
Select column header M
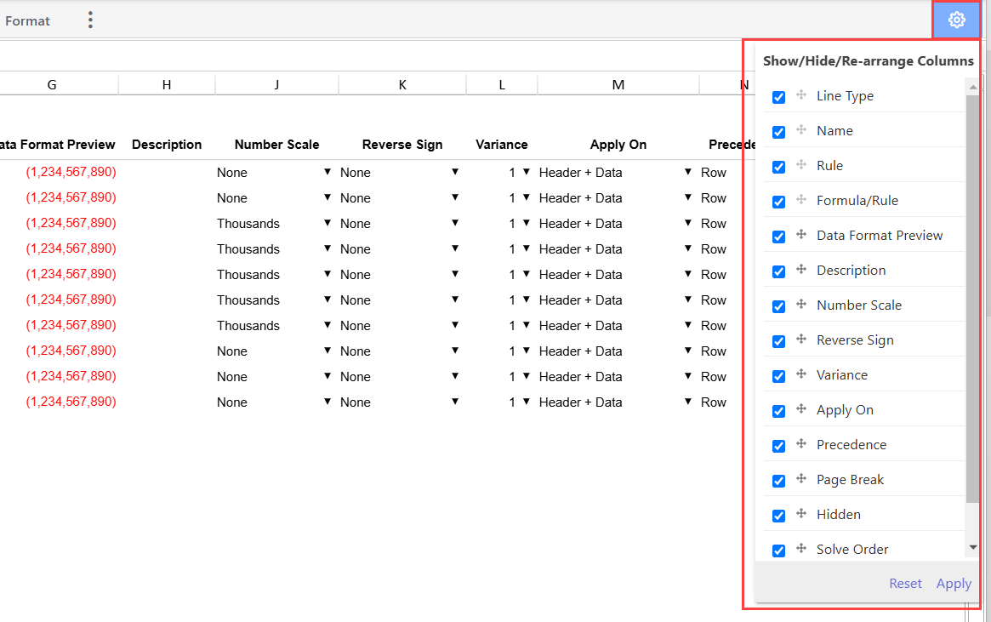click(618, 84)
